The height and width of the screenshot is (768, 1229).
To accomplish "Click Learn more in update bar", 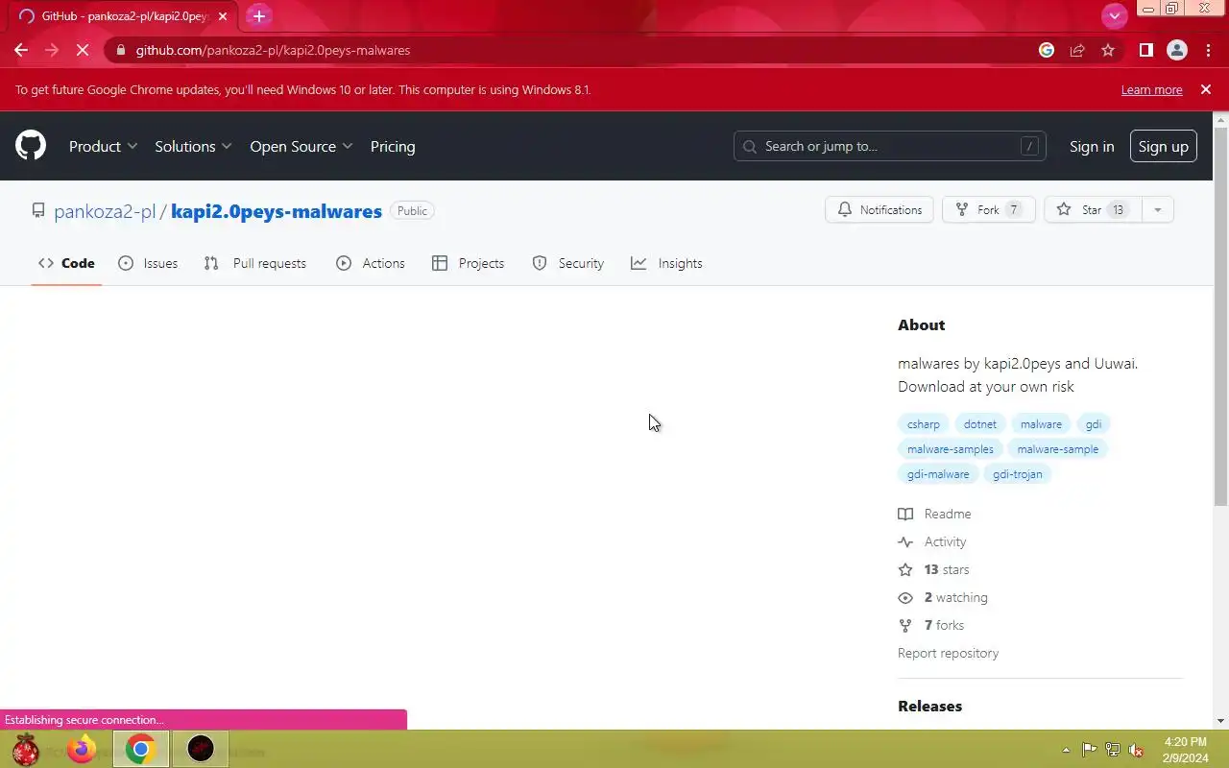I will (1151, 89).
